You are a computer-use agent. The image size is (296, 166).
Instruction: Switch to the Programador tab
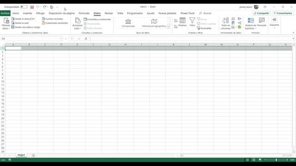135,13
